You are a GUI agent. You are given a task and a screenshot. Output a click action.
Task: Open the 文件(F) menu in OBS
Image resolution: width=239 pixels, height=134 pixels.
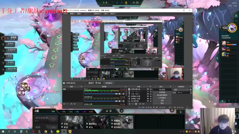point(65,14)
